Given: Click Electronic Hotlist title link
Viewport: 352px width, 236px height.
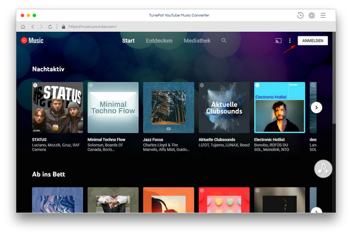Looking at the screenshot, I should point(269,140).
